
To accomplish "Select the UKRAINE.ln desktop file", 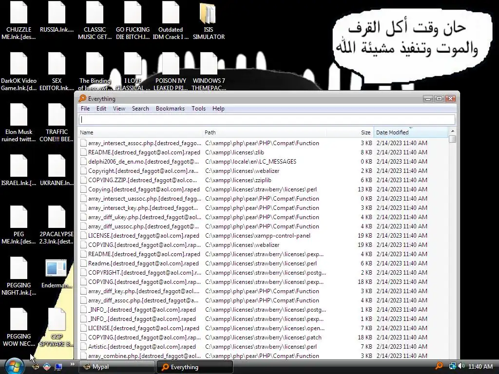I will pyautogui.click(x=57, y=171).
